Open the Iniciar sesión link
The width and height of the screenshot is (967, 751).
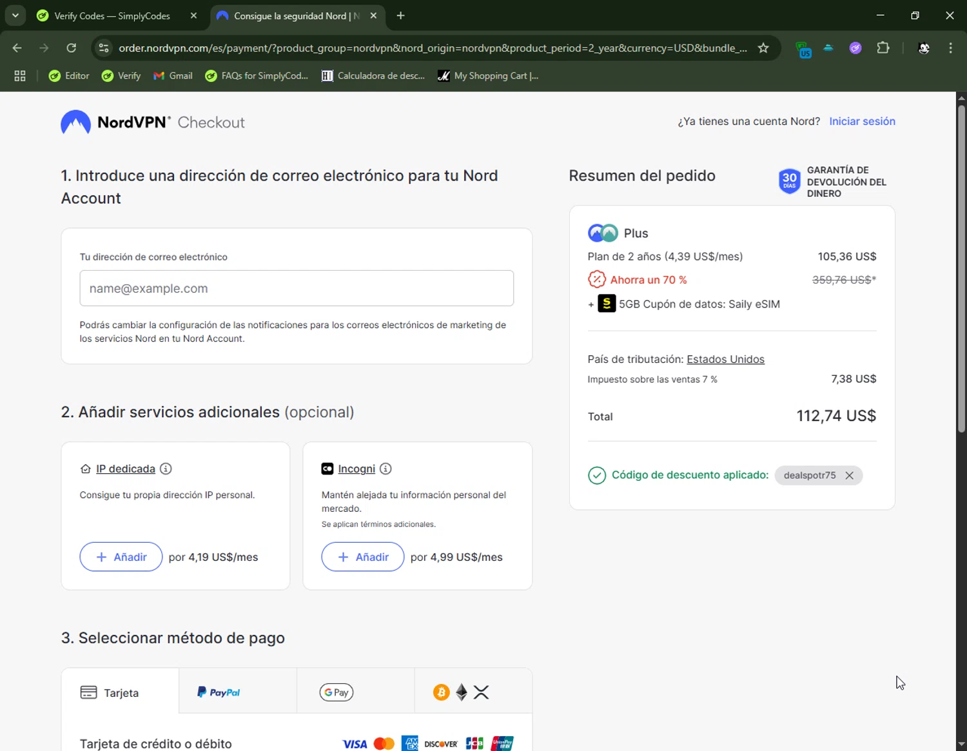pos(862,121)
